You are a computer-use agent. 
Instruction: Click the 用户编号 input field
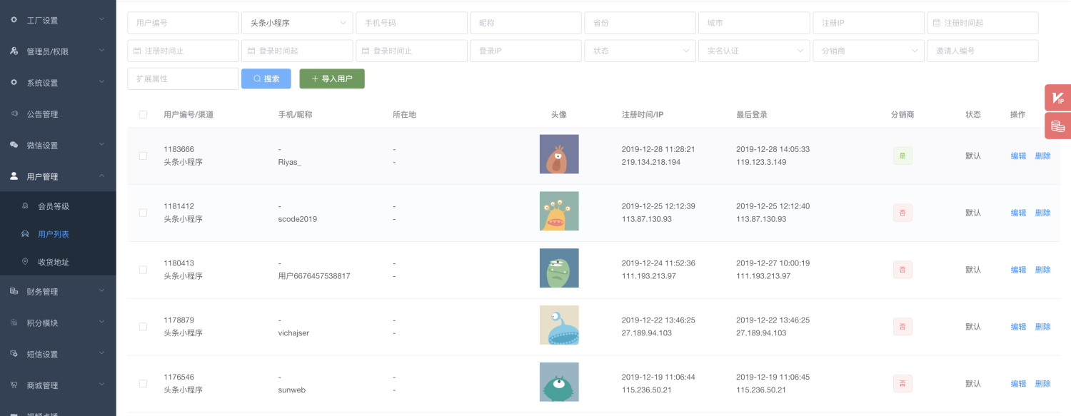[x=183, y=23]
